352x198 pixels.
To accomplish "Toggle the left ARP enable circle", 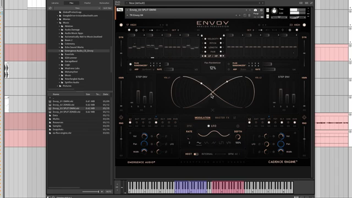I will (x=130, y=70).
